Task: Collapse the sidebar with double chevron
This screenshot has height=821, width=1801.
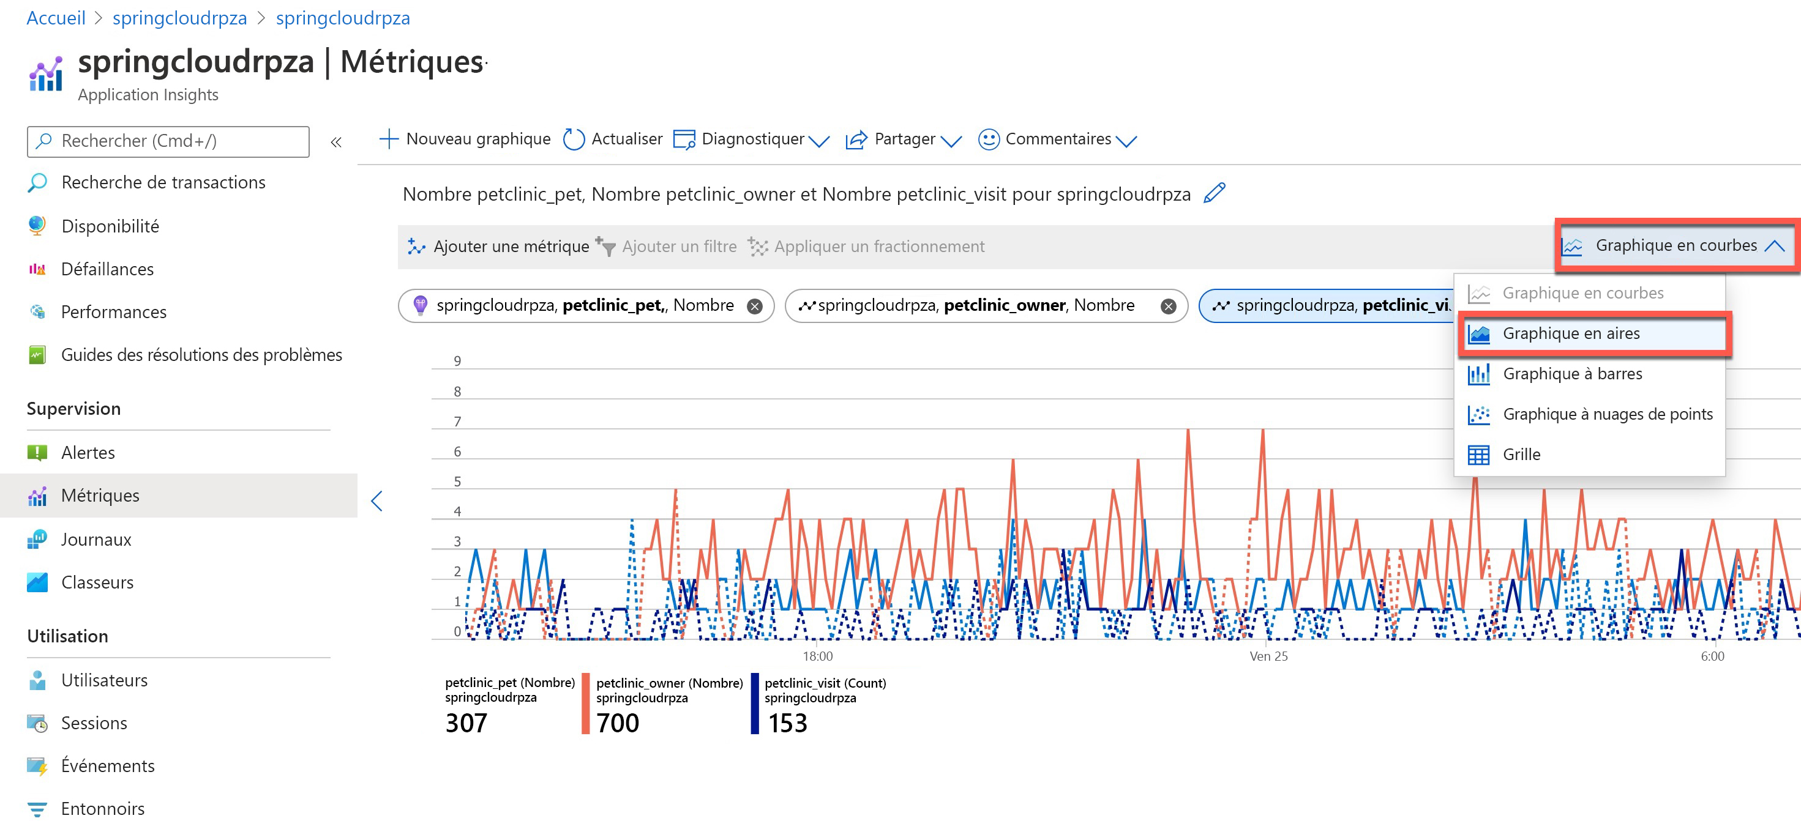Action: [335, 142]
